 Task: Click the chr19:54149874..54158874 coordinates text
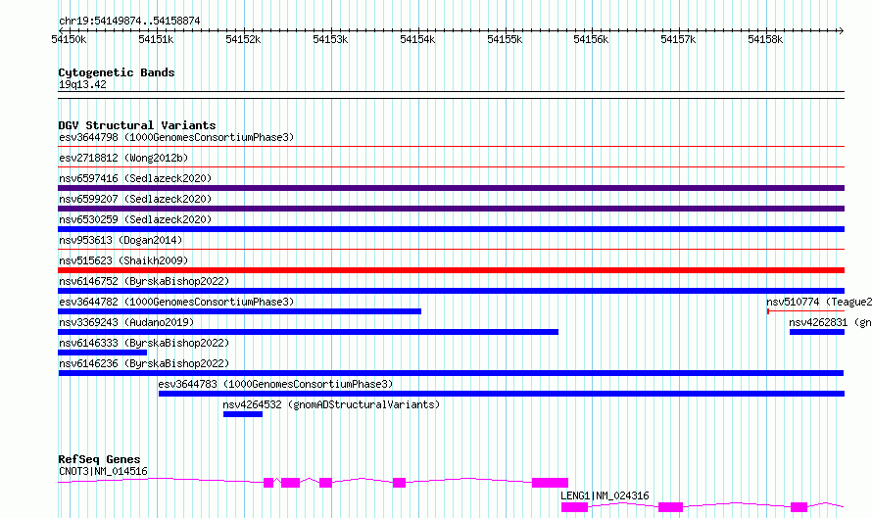(x=129, y=21)
